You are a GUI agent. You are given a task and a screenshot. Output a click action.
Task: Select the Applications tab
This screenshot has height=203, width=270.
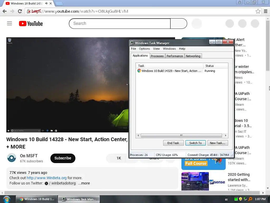(140, 56)
